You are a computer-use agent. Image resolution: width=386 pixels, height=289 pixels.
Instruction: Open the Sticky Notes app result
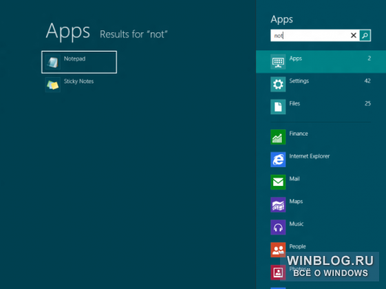pos(79,85)
